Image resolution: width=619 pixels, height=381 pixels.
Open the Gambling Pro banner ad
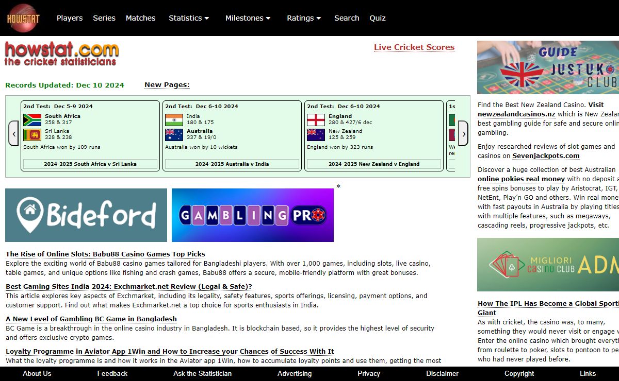pyautogui.click(x=253, y=215)
